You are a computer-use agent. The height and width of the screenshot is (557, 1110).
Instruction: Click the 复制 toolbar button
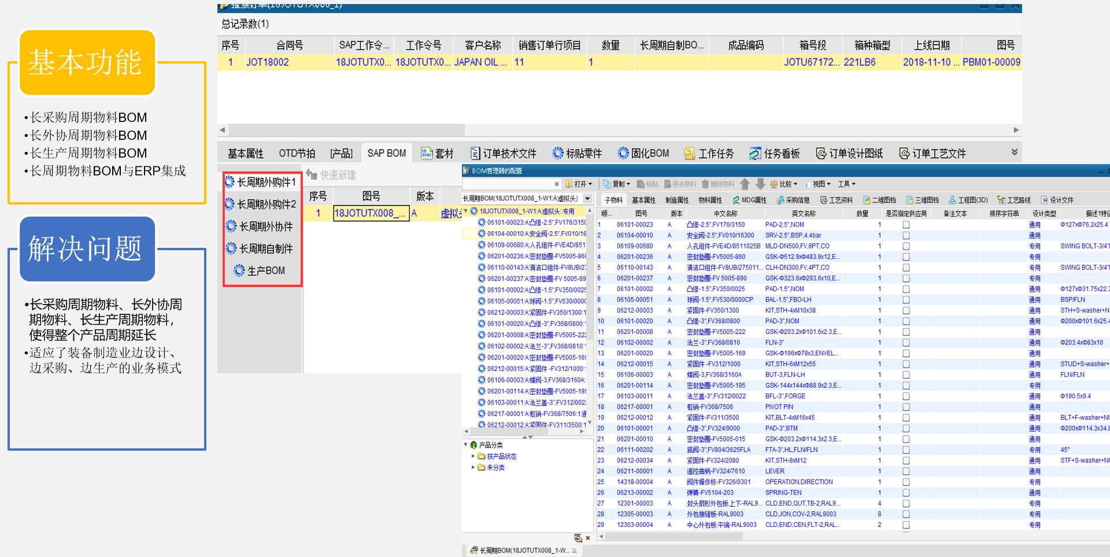(616, 184)
